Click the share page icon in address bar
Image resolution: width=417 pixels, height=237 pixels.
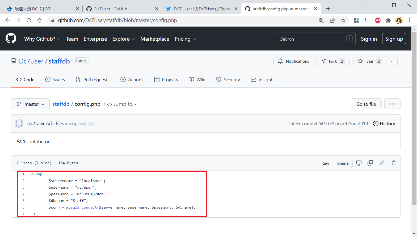(332, 20)
